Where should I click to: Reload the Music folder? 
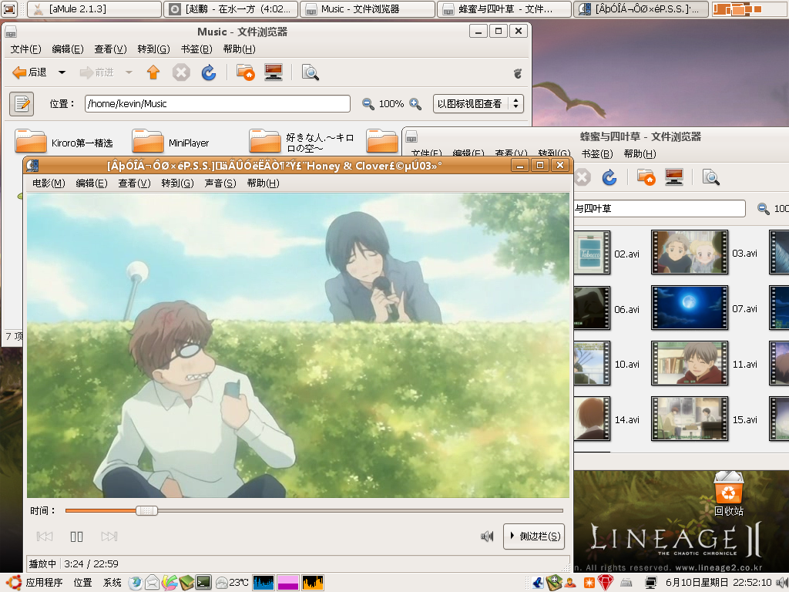[209, 72]
